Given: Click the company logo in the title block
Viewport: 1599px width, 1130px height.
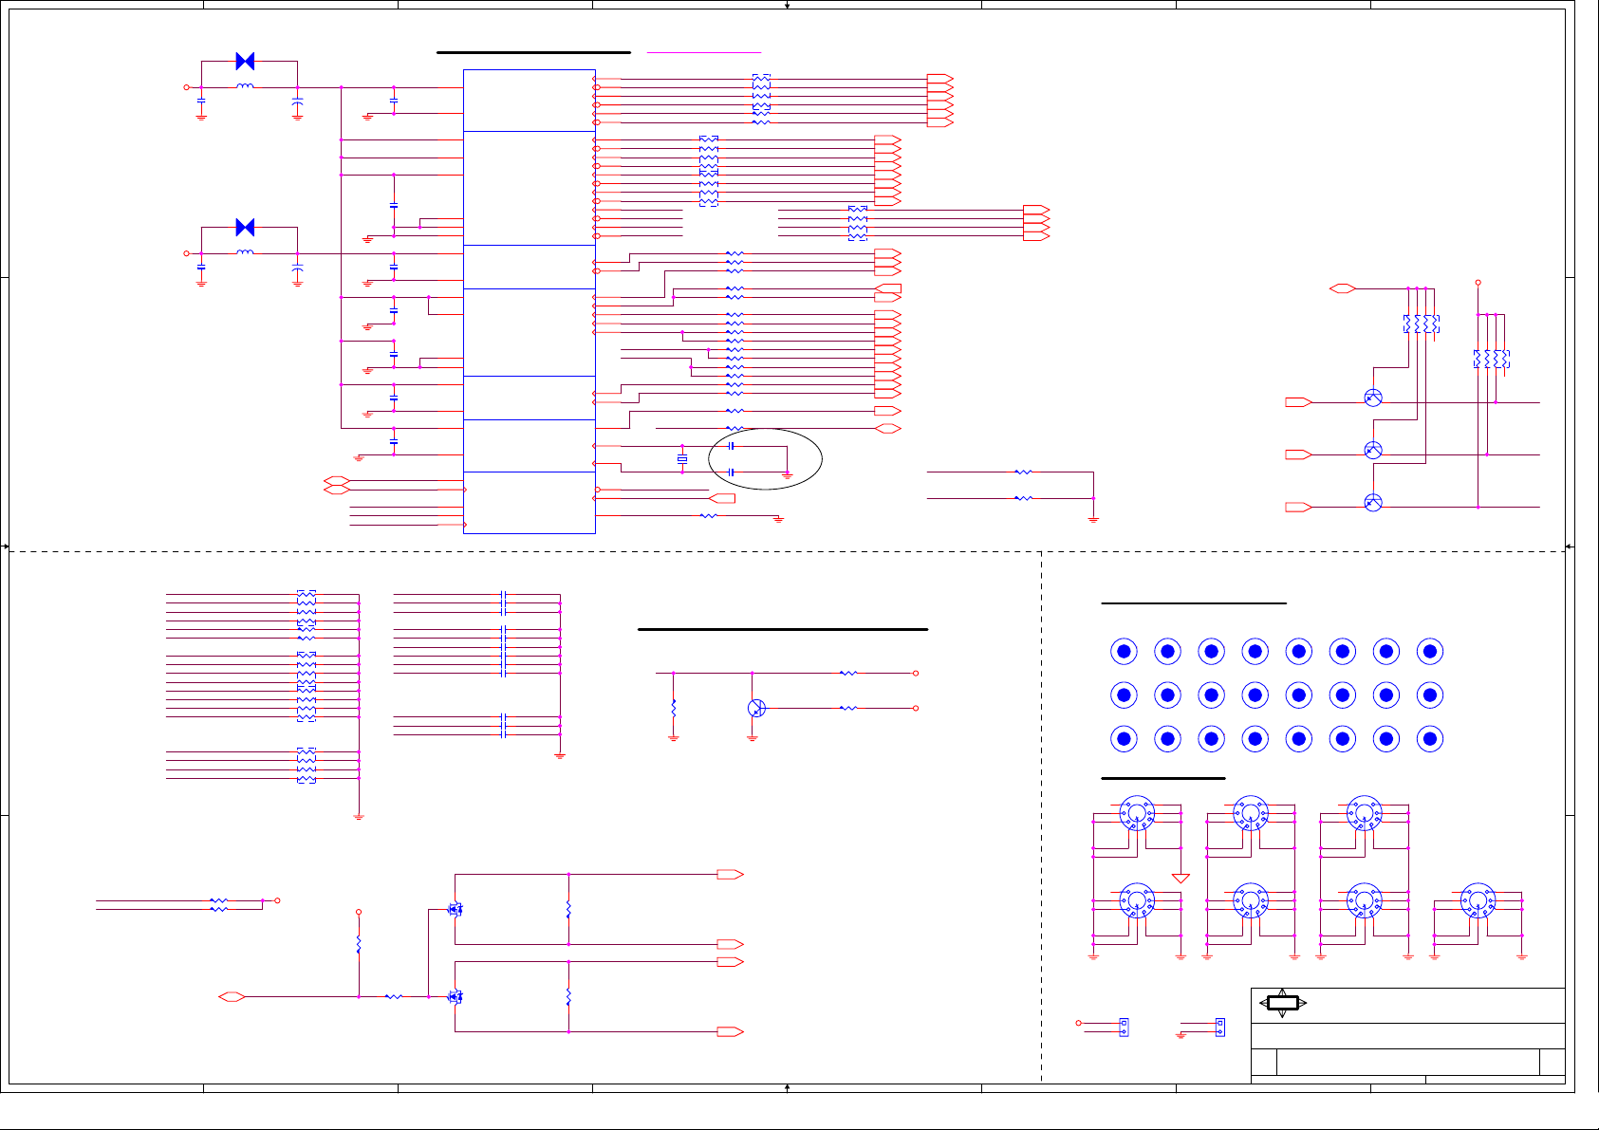Looking at the screenshot, I should point(1283,1003).
